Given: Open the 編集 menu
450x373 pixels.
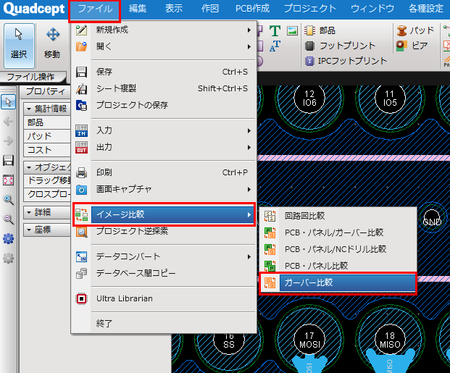Looking at the screenshot, I should (x=138, y=9).
